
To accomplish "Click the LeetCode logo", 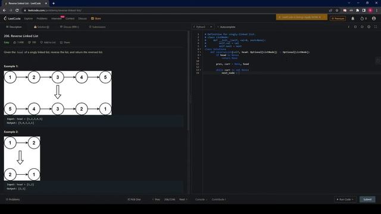I will coord(12,18).
